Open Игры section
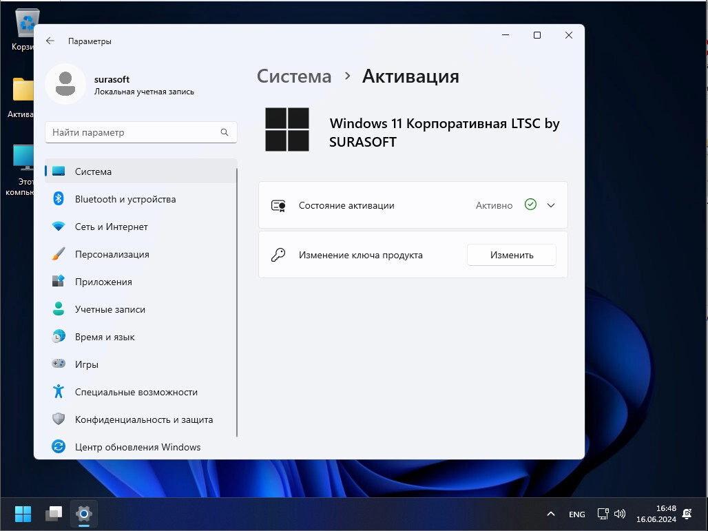Viewport: 708px width, 531px height. coord(87,364)
